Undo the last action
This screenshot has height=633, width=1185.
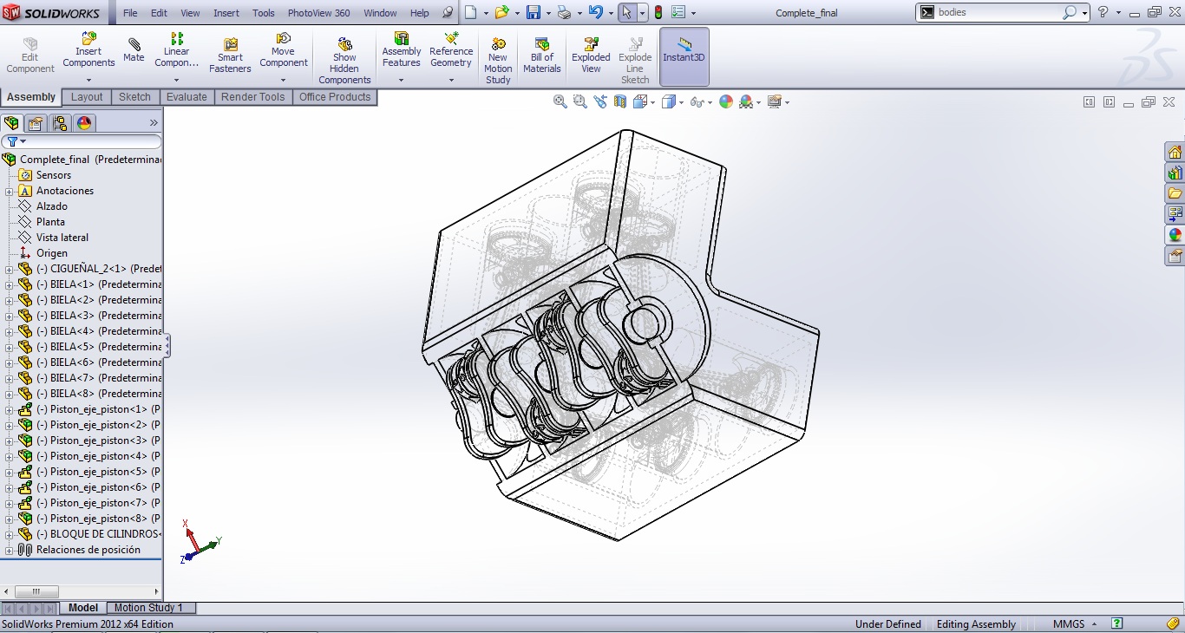pyautogui.click(x=595, y=12)
